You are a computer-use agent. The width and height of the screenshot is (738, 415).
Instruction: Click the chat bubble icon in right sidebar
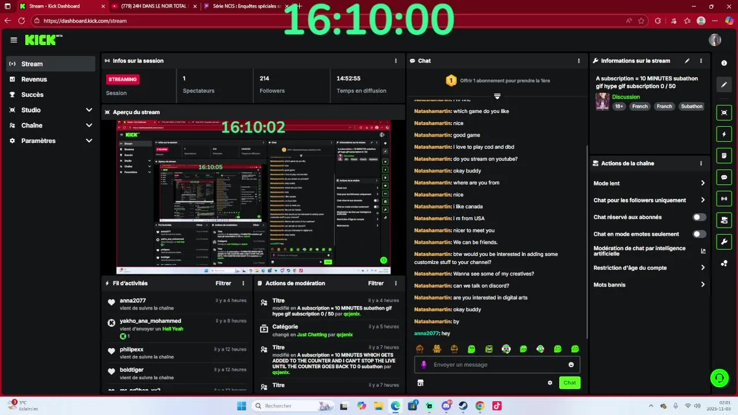click(x=724, y=177)
